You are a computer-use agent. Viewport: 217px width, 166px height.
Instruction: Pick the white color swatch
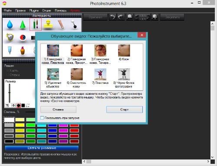coord(9,120)
